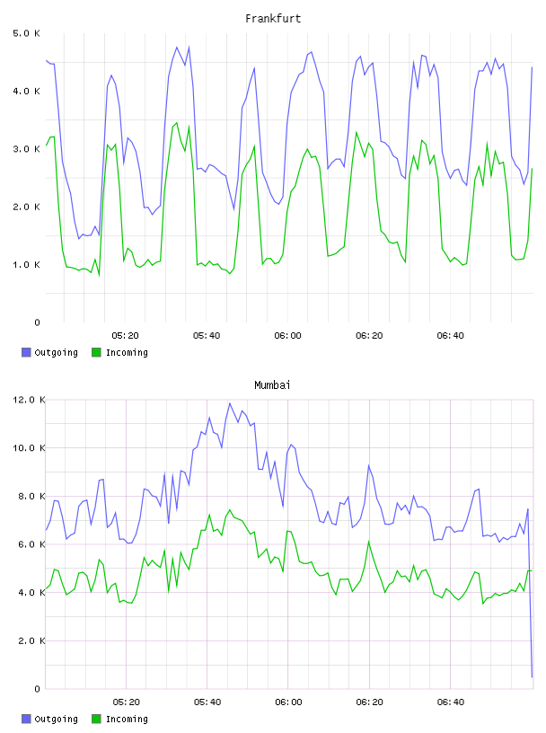The image size is (546, 733).
Task: Click the 6.0 K axis label in Mumbai chart
Action: click(x=31, y=544)
